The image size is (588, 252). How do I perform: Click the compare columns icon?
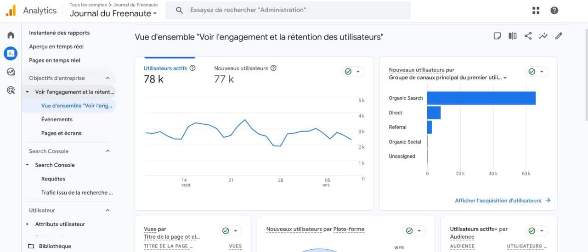pos(512,36)
